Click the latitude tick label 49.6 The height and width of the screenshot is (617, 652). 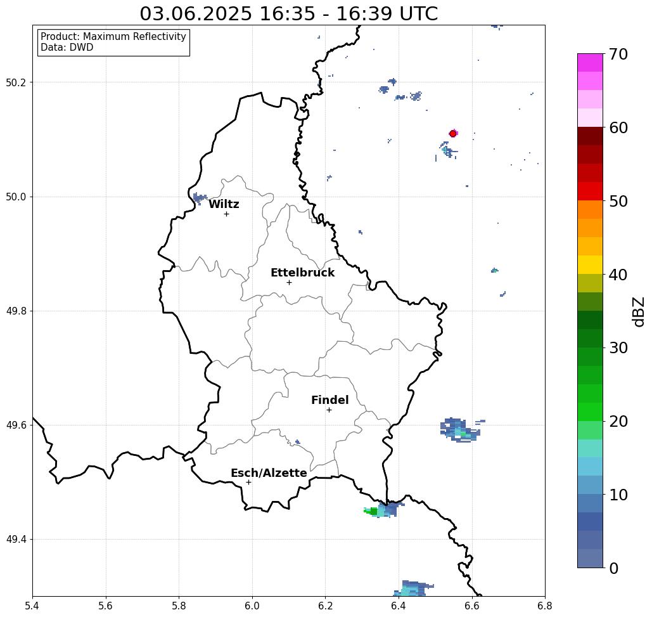[16, 425]
